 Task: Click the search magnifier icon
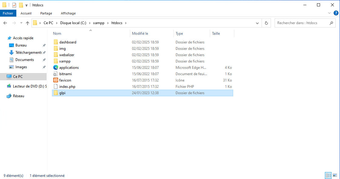(331, 23)
